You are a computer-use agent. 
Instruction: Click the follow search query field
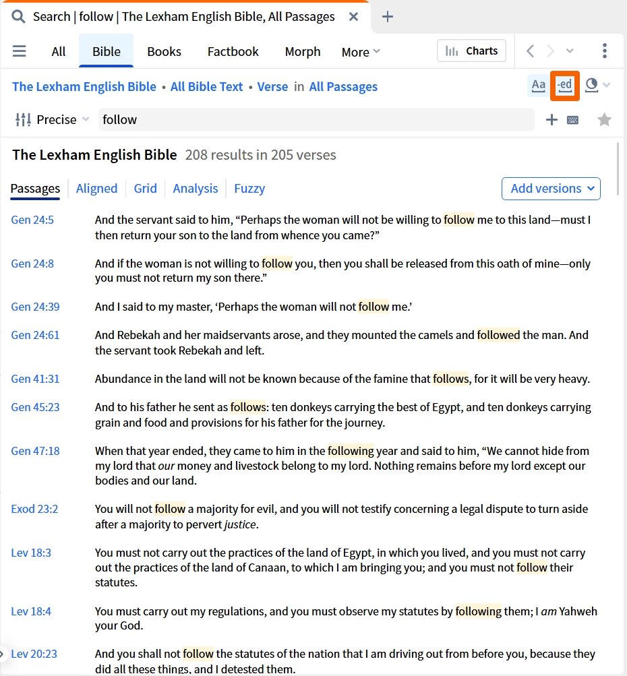[316, 119]
